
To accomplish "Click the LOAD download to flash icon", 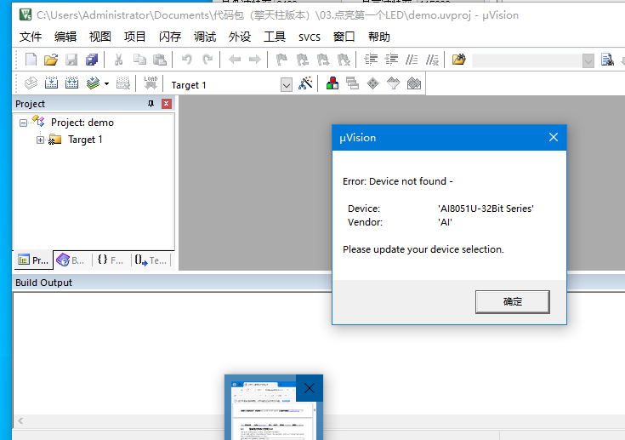I will (x=151, y=83).
